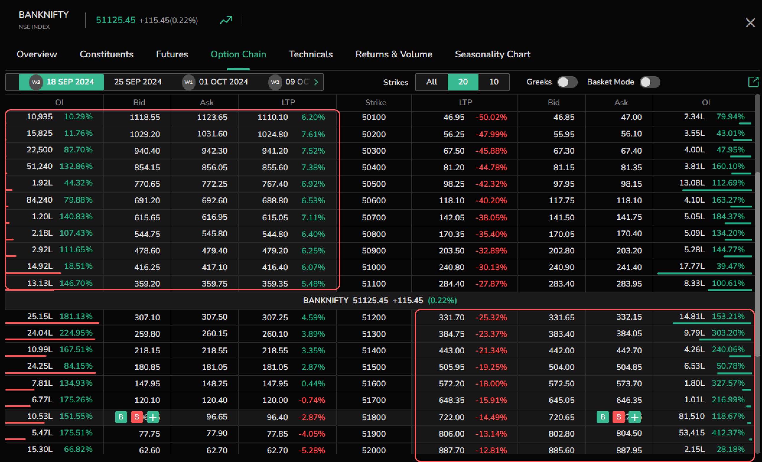Click the left-side OI column header
Screen dimensions: 762x462
pos(59,103)
